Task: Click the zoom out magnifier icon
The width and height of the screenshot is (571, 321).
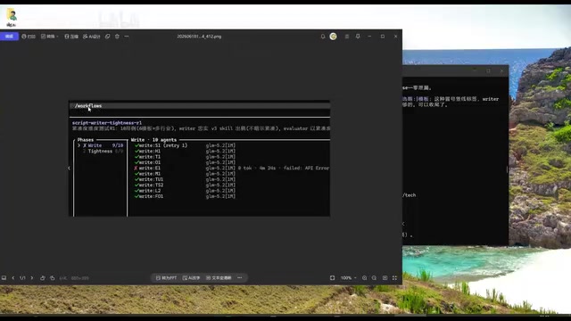Action: coord(374,277)
